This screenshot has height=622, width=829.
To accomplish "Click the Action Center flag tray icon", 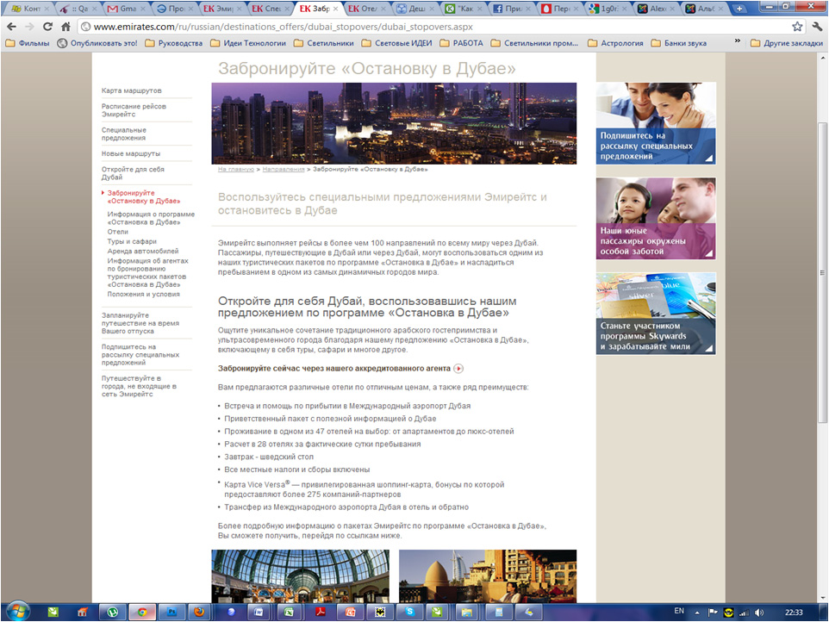I will 714,613.
